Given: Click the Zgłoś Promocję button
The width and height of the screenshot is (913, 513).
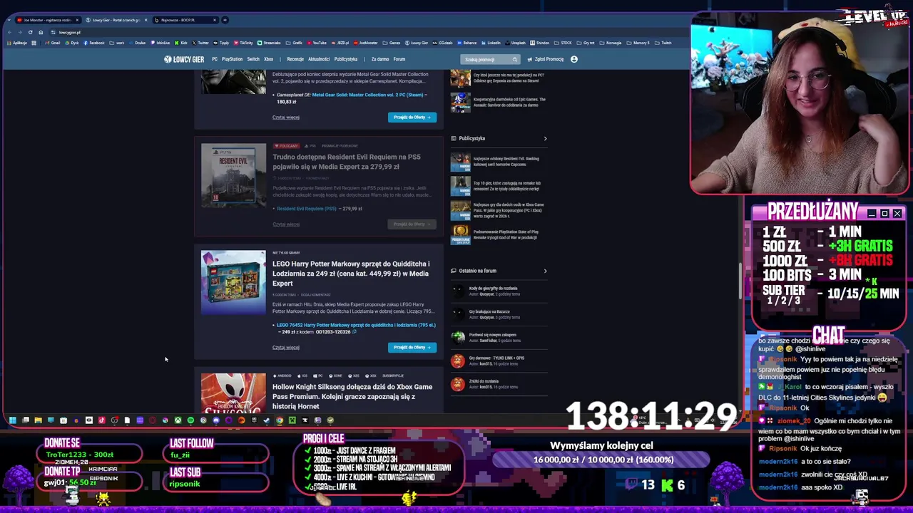Looking at the screenshot, I should pos(546,59).
